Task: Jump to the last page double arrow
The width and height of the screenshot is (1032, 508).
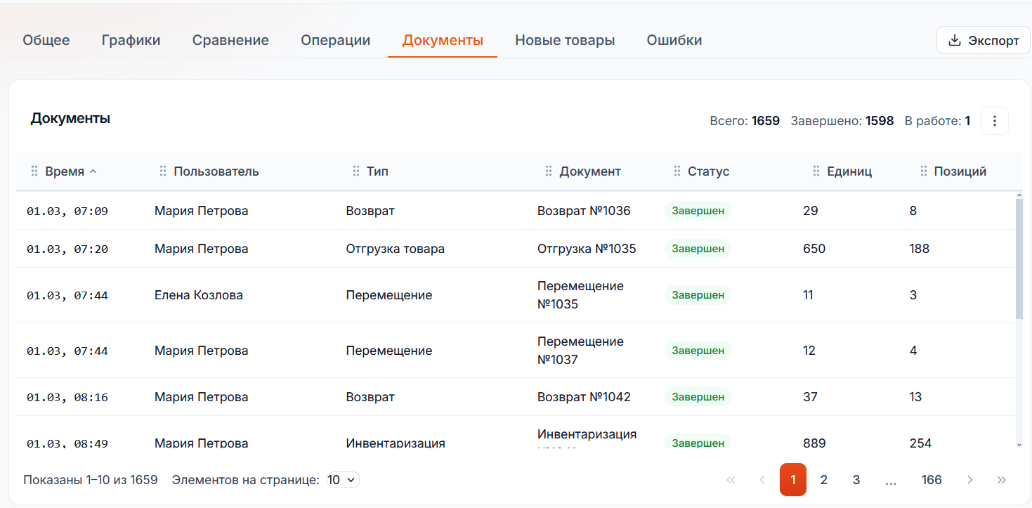Action: [x=1002, y=480]
